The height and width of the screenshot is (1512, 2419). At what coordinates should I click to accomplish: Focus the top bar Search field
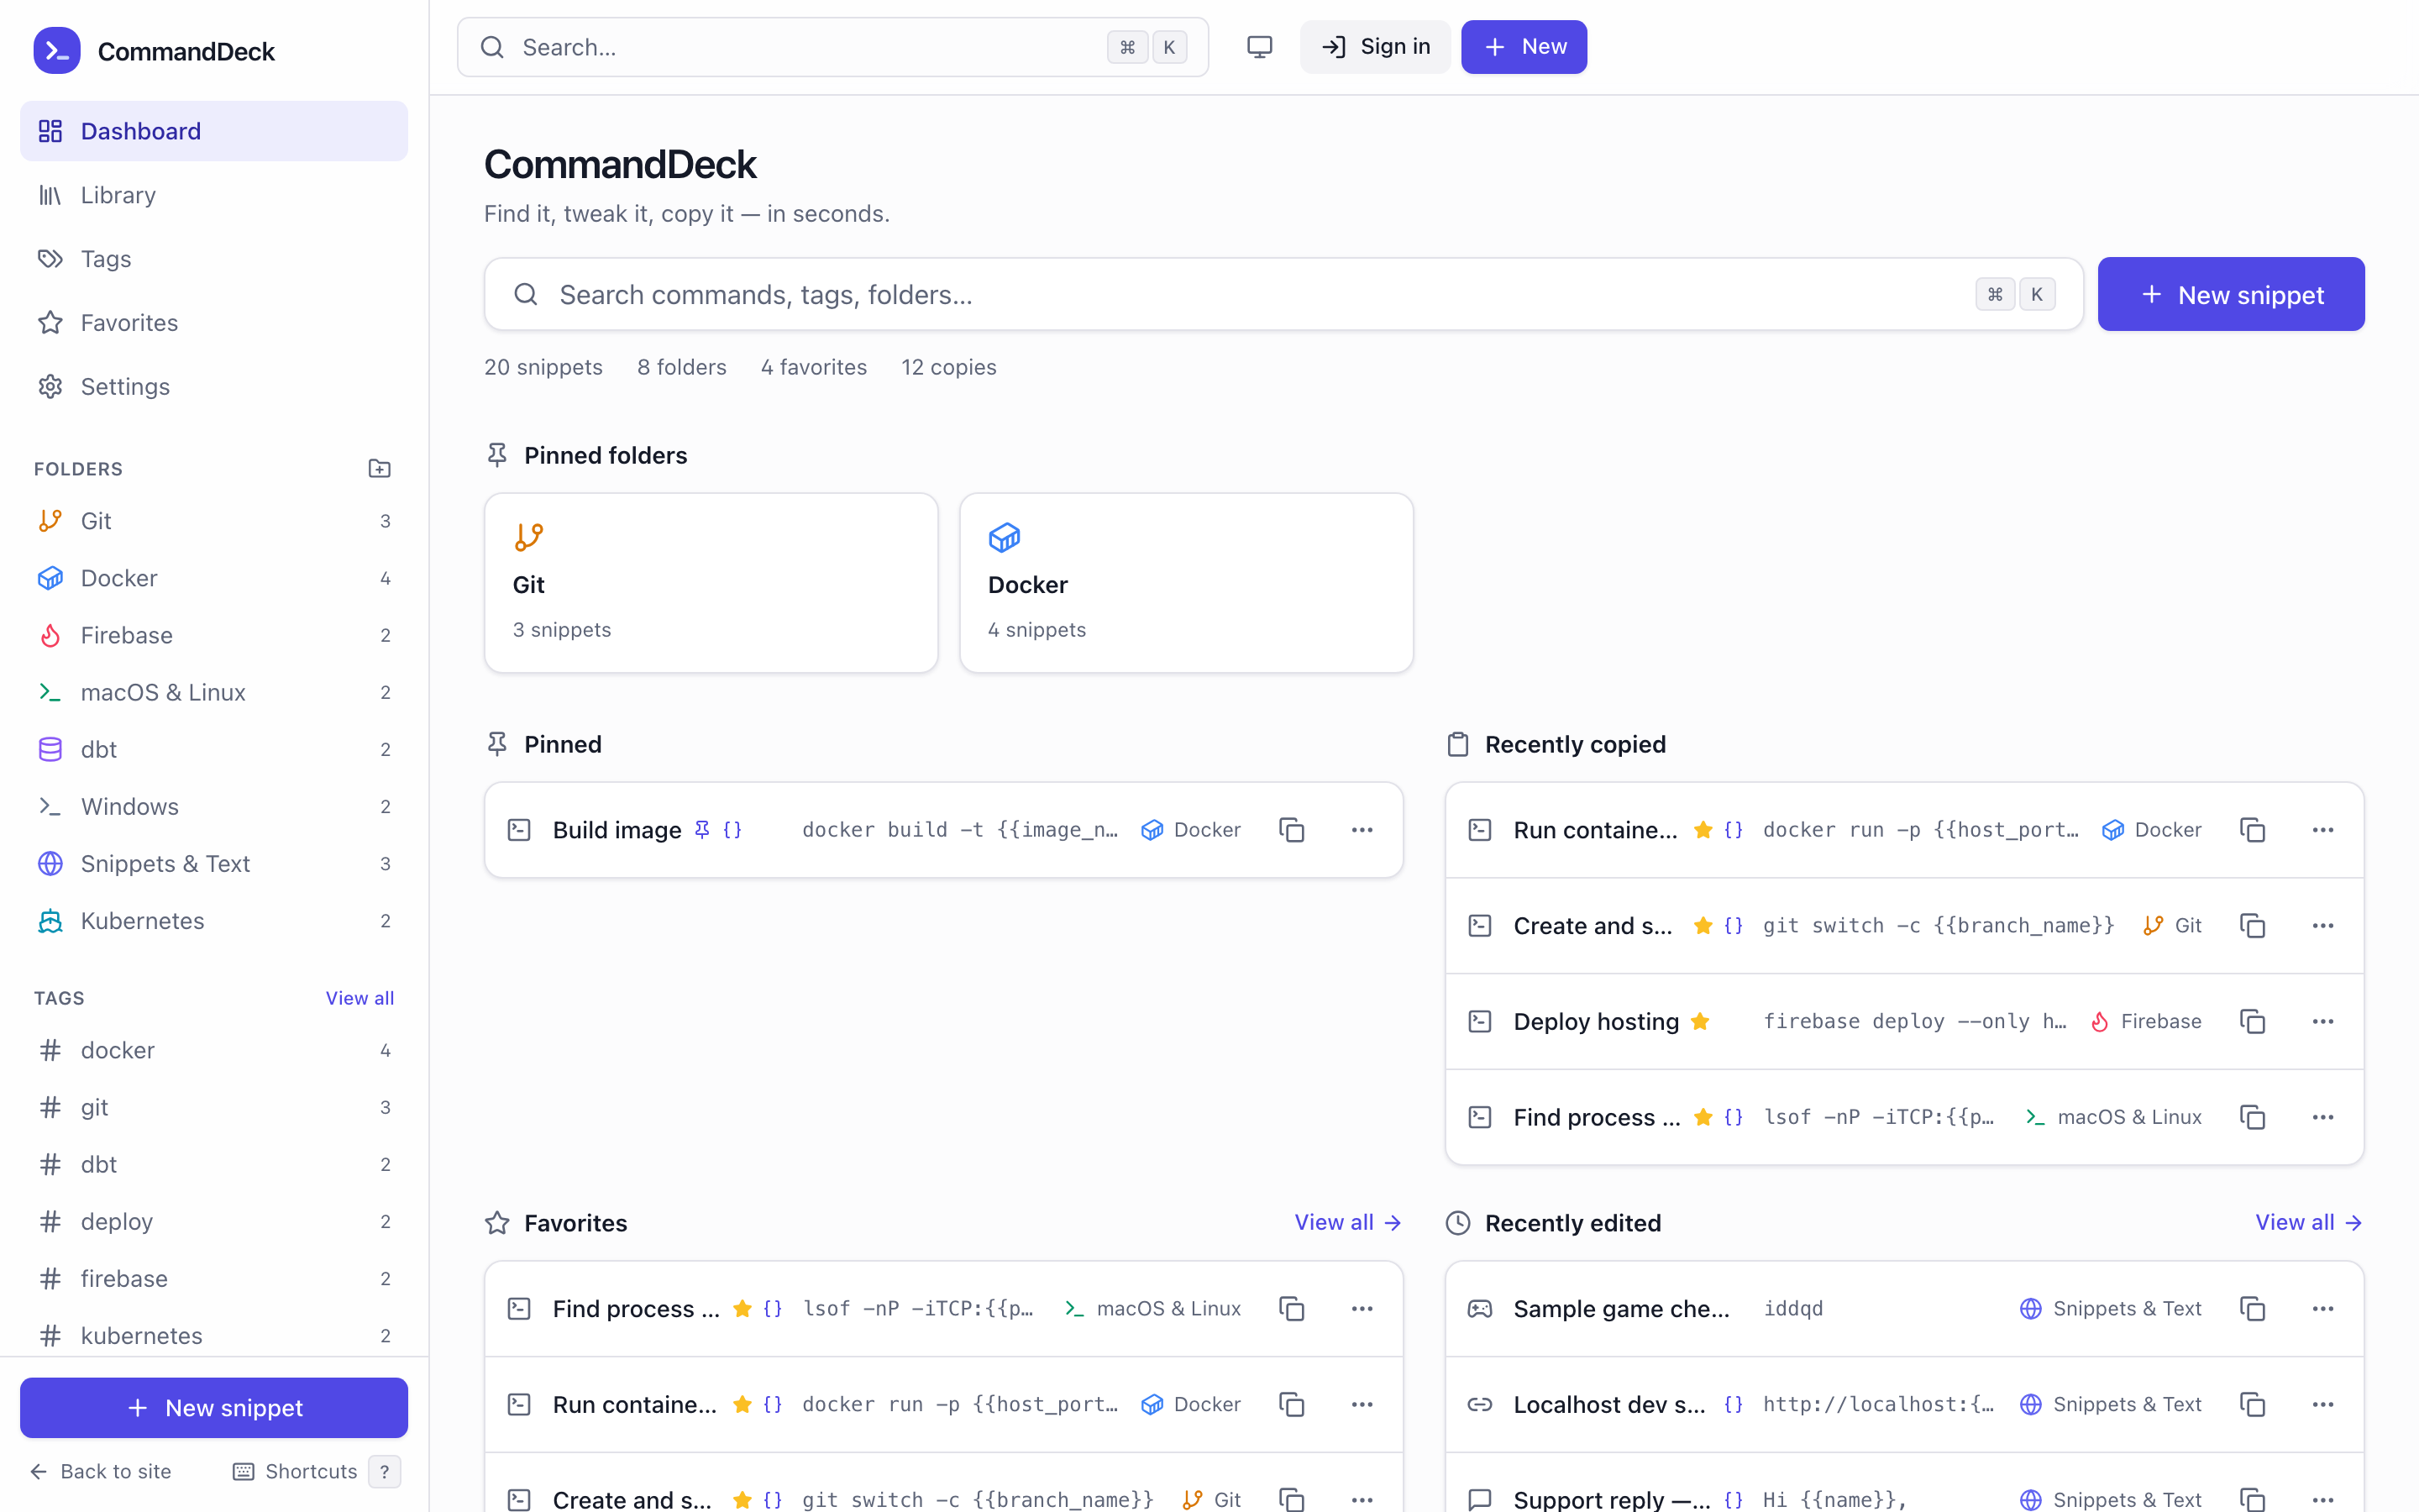pos(832,47)
